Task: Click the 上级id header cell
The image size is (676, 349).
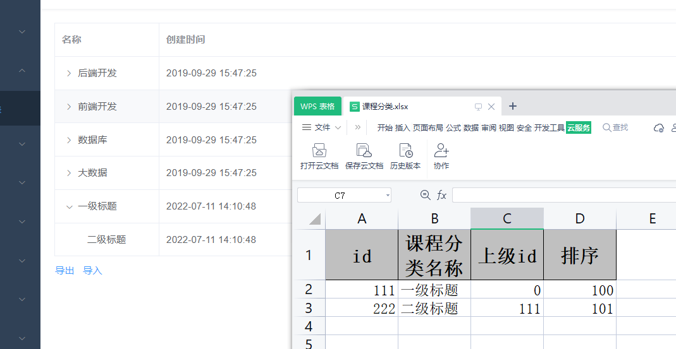Action: click(x=507, y=255)
